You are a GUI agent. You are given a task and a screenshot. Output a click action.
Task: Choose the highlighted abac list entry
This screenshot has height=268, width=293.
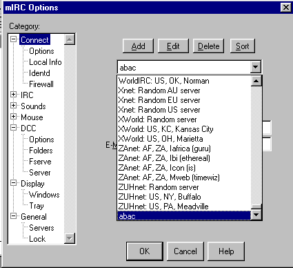coord(184,216)
